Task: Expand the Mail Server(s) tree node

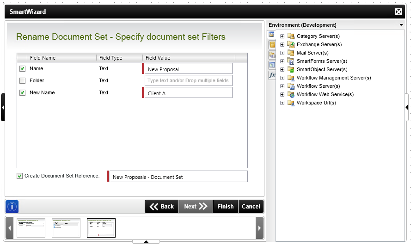Action: 282,53
